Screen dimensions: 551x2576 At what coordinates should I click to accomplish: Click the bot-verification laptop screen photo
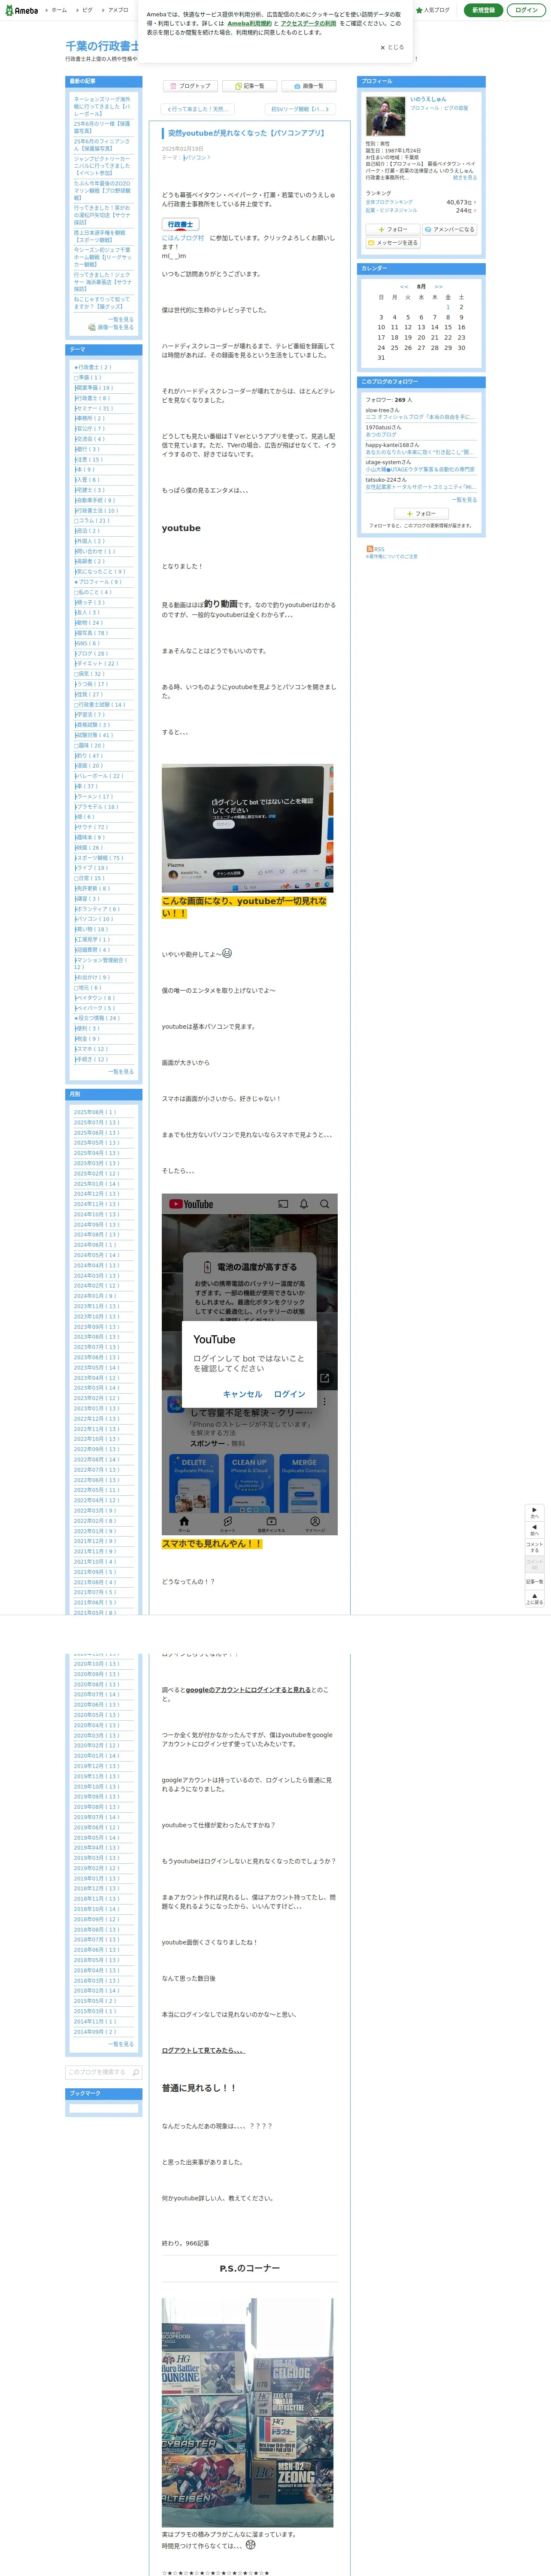point(248,828)
